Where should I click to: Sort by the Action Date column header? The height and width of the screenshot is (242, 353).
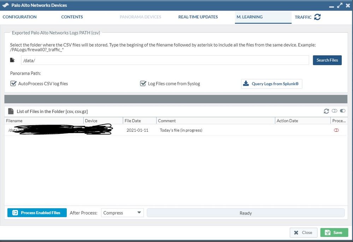(303, 121)
